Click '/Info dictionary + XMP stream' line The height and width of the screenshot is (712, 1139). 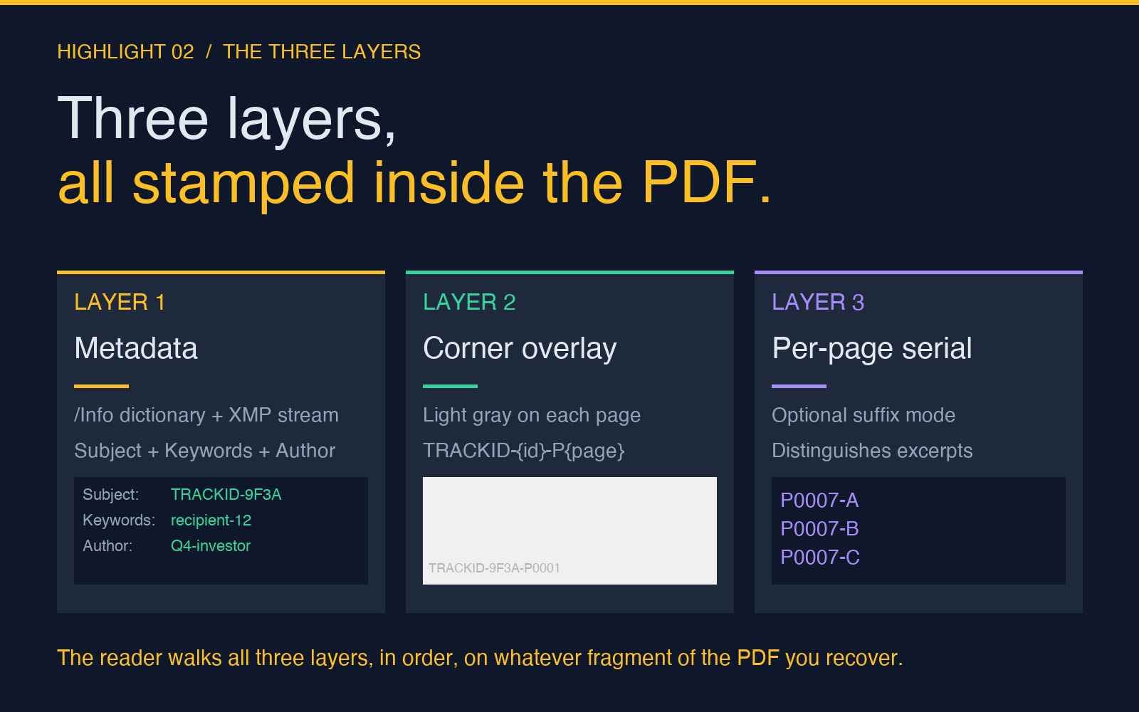(x=206, y=415)
